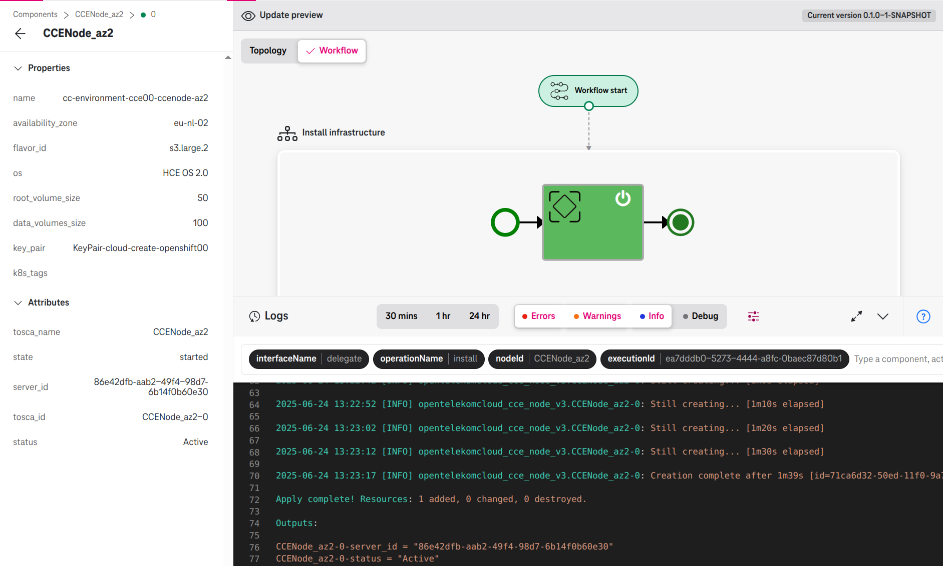Click the Outputs: log line
The width and height of the screenshot is (943, 566).
(296, 523)
